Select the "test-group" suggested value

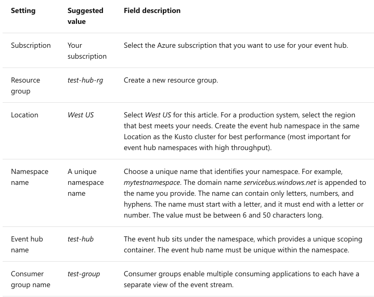click(x=84, y=274)
